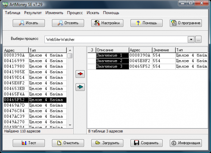Click the results list scrollbar thumb
This screenshot has height=153, width=211.
[70, 56]
